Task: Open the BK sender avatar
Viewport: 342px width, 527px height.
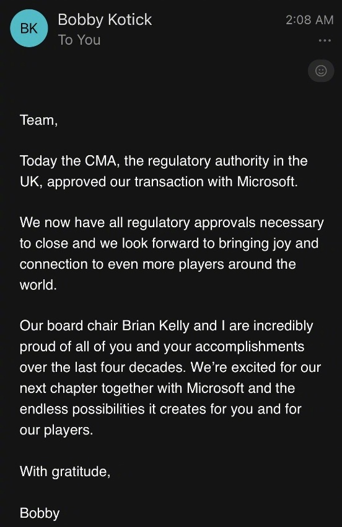Action: [29, 28]
